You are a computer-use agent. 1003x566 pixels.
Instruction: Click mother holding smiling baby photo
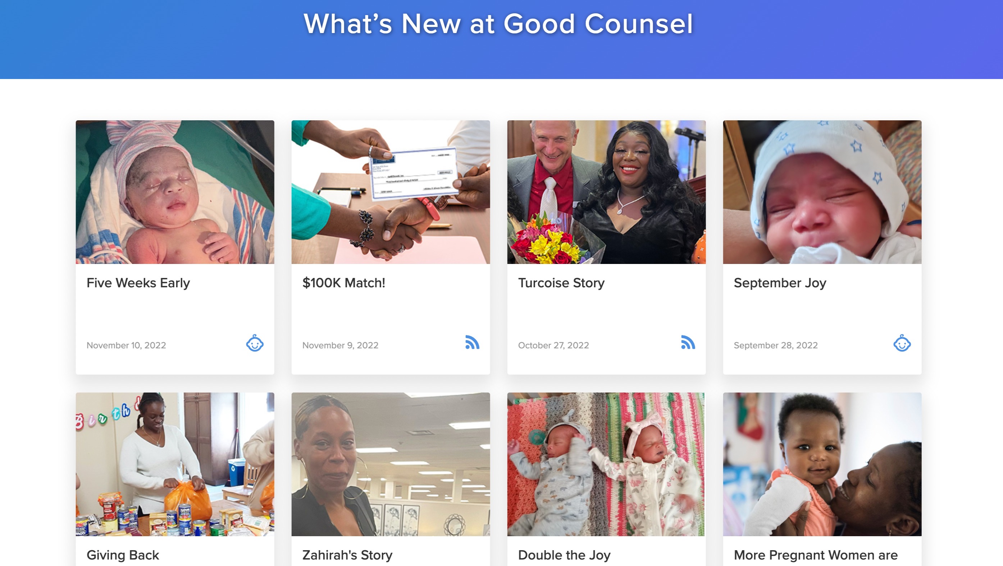click(x=822, y=464)
